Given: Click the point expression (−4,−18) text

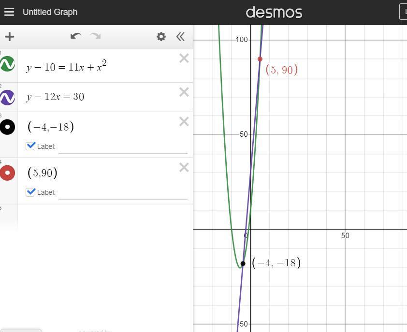Looking at the screenshot, I should point(51,127).
